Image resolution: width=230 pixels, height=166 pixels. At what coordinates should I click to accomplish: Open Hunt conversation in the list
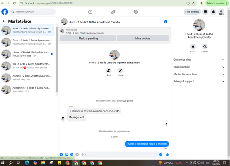click(x=27, y=30)
